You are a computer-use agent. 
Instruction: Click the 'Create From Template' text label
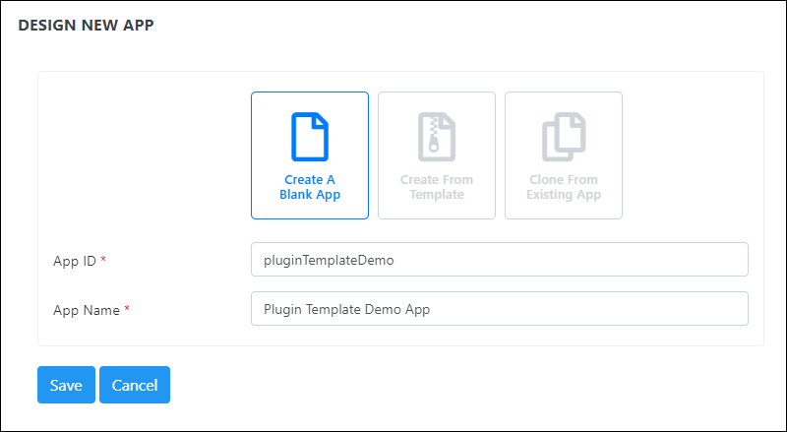(437, 187)
